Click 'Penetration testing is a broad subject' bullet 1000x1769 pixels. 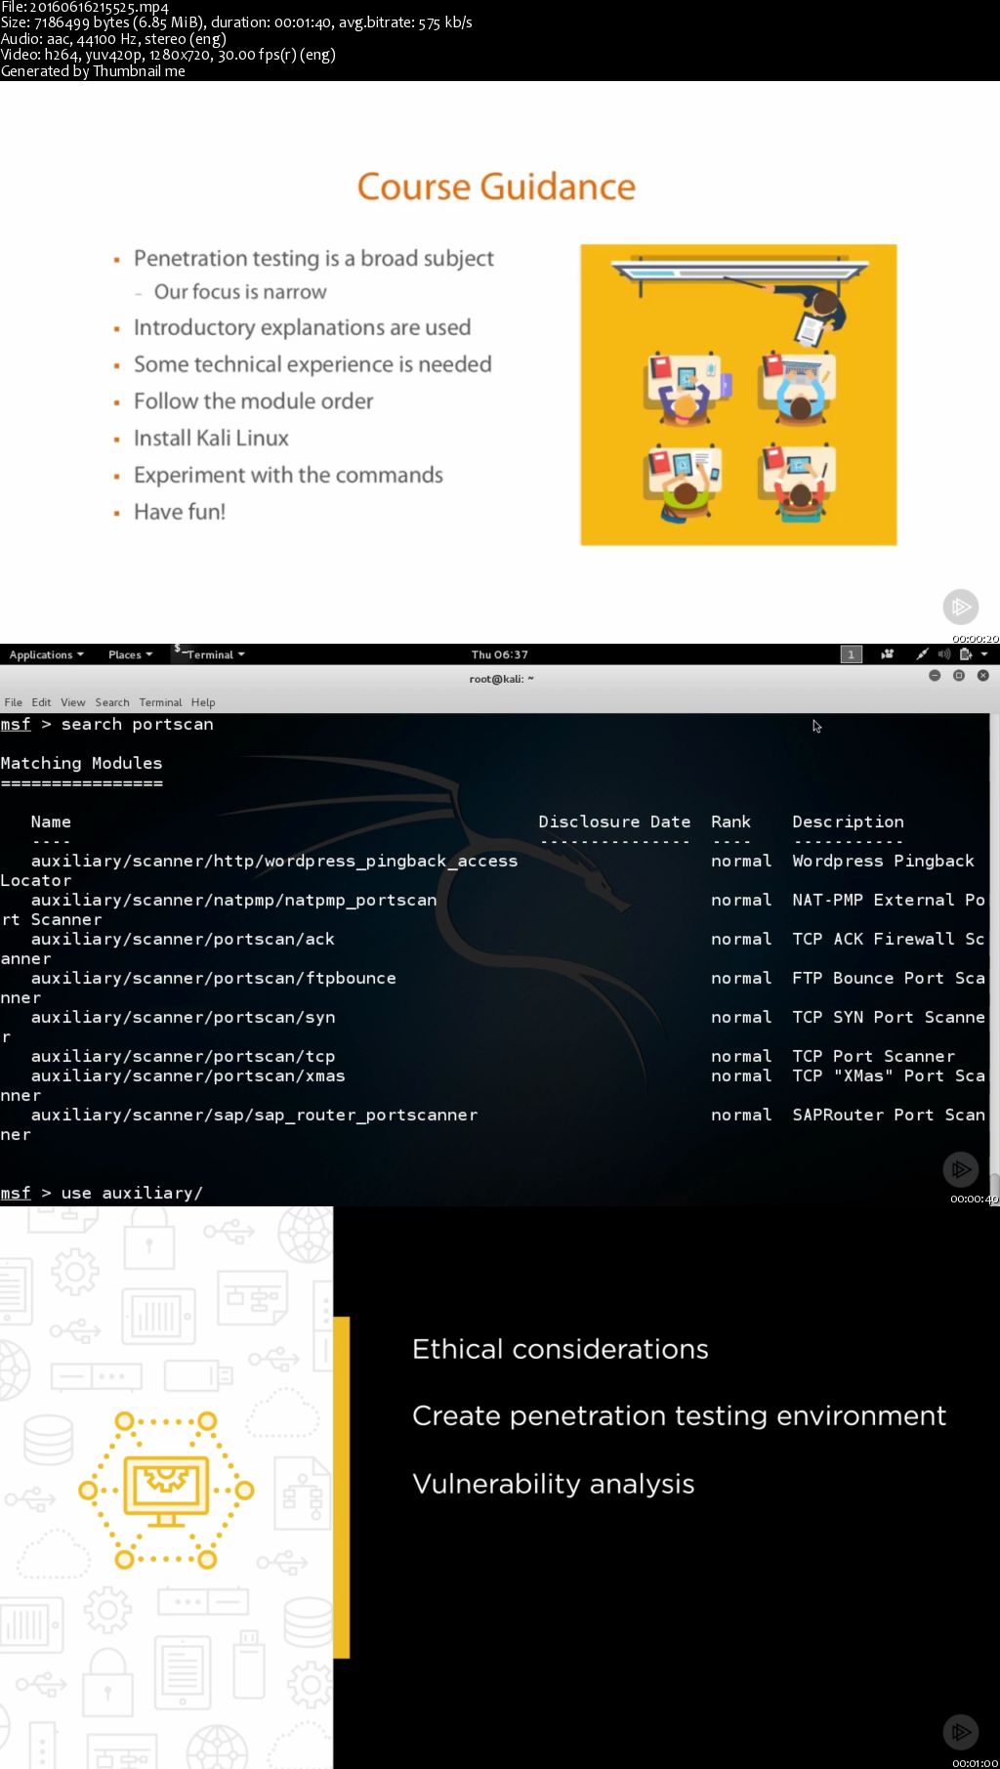313,258
